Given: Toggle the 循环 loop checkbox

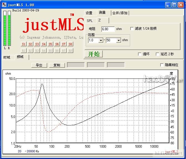Looking at the screenshot, I should 140,54.
